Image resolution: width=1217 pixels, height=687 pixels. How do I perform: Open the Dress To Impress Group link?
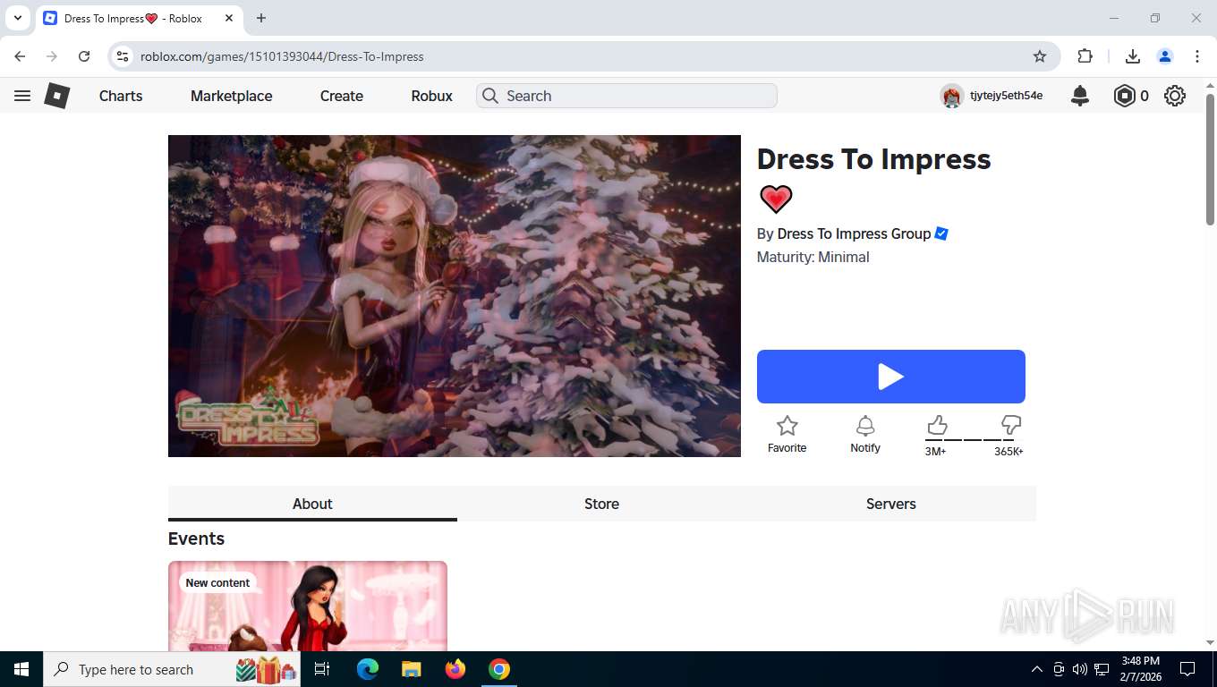854,233
